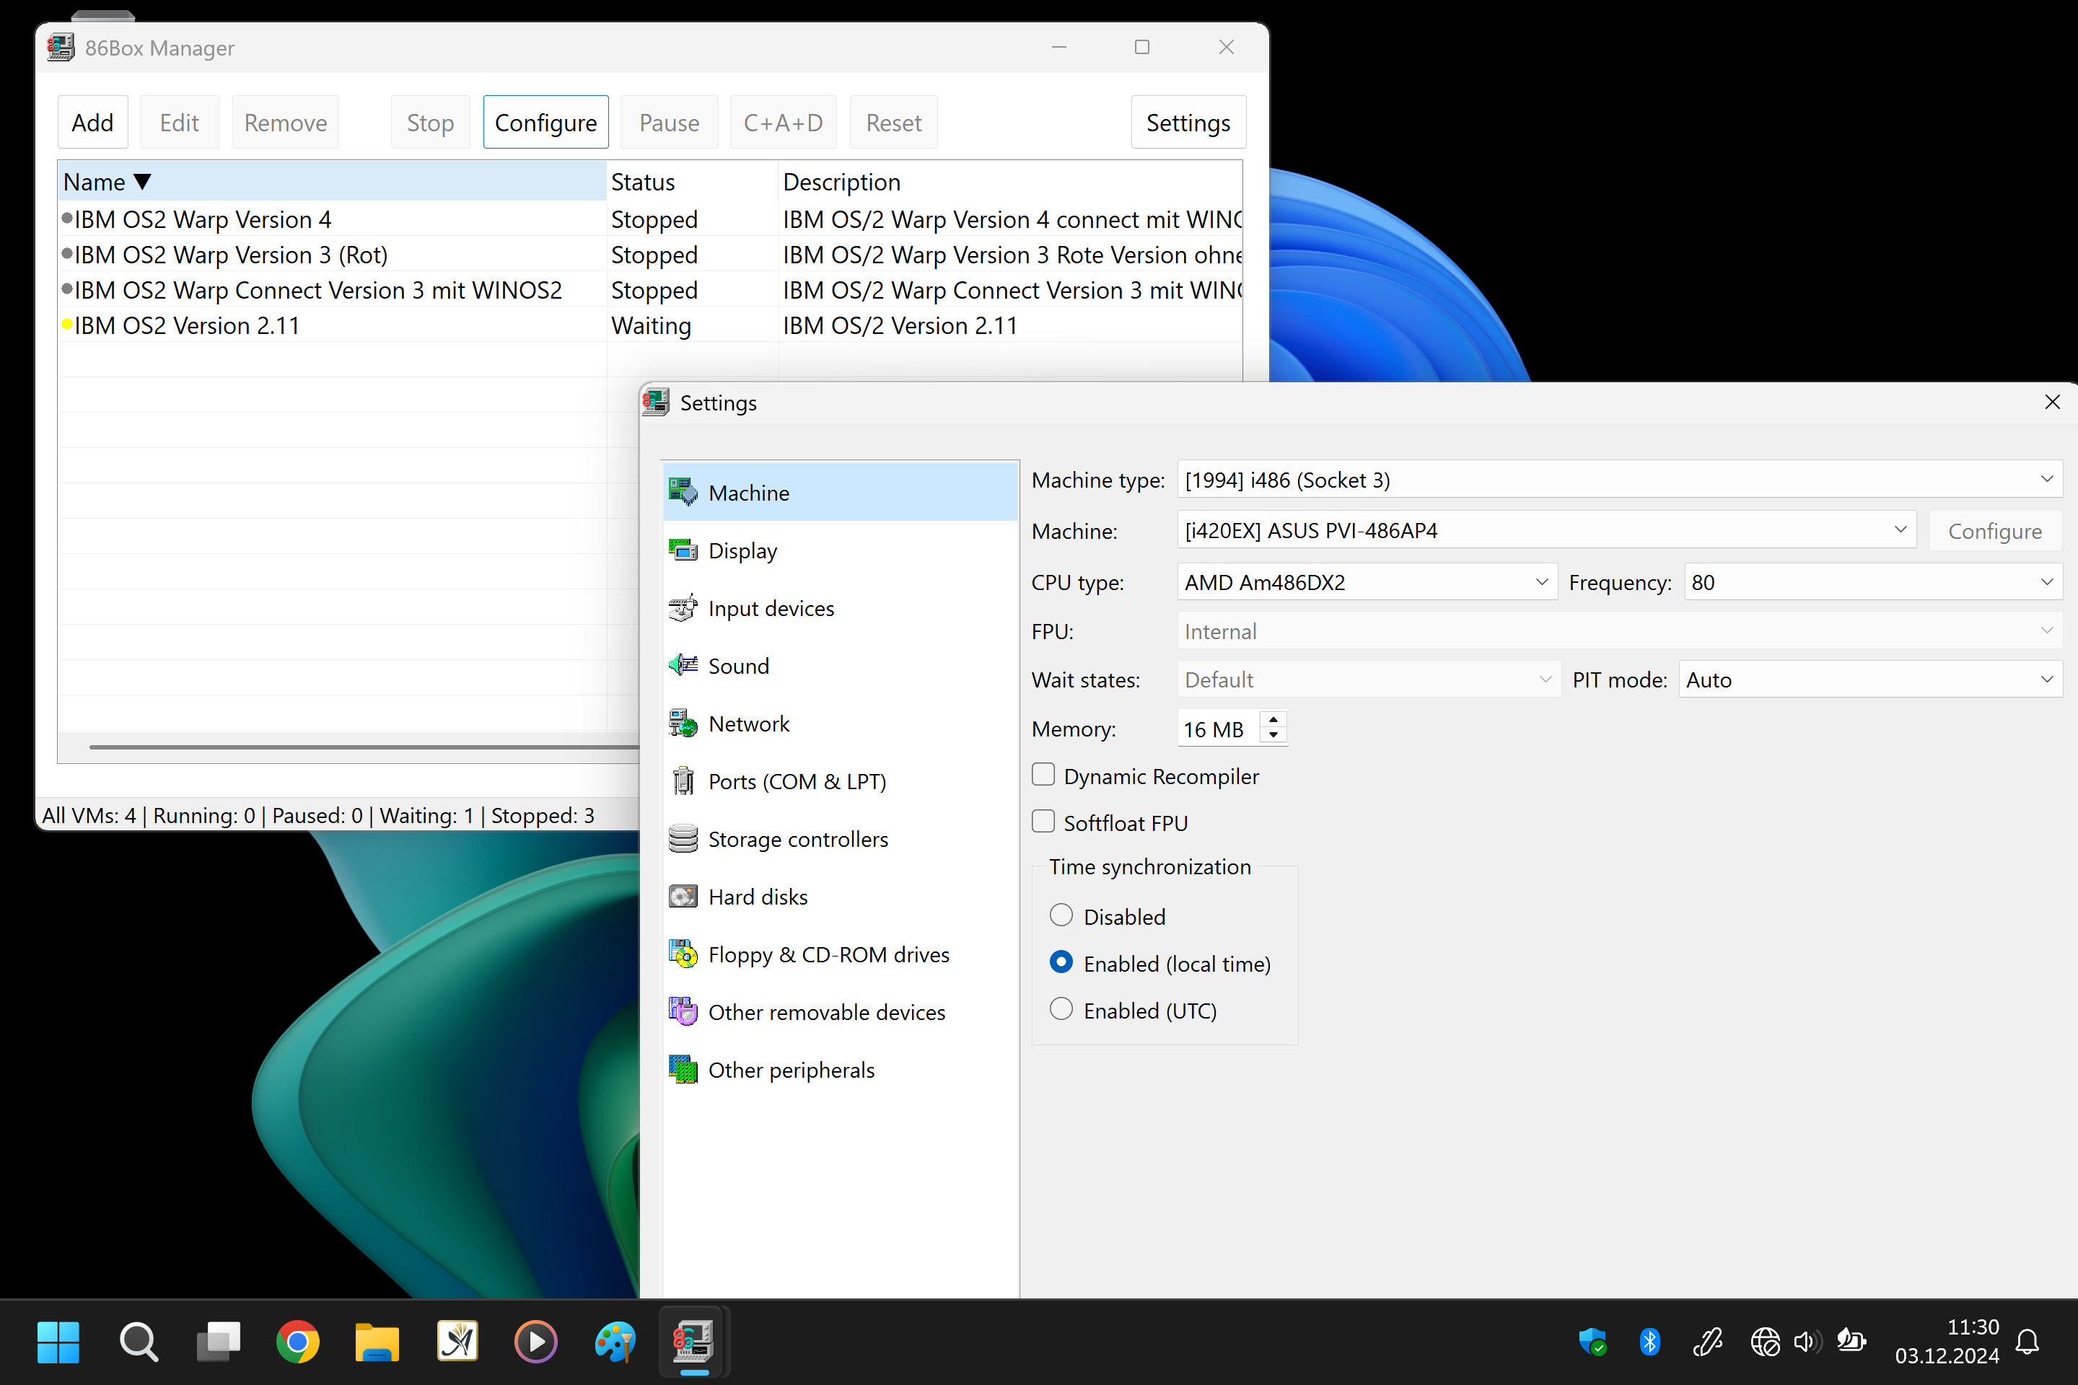
Task: Open the PIT mode dropdown
Action: (x=1870, y=680)
